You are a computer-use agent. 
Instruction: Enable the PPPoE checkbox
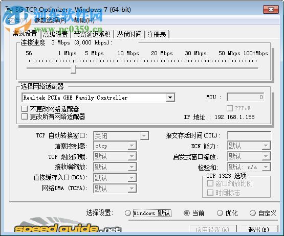tap(229, 108)
